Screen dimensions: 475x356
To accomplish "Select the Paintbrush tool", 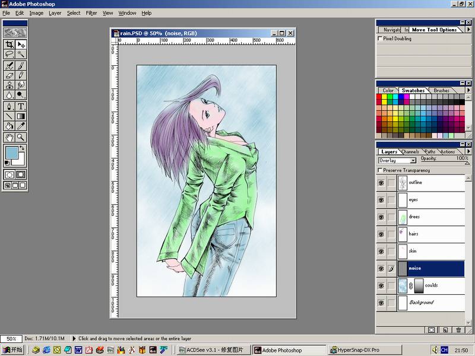I will 21,66.
